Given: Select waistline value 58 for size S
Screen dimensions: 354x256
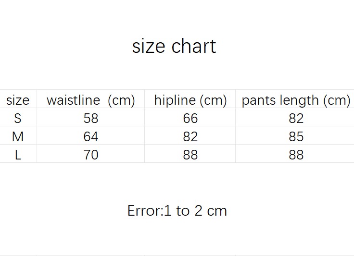Looking at the screenshot, I should [x=90, y=118].
